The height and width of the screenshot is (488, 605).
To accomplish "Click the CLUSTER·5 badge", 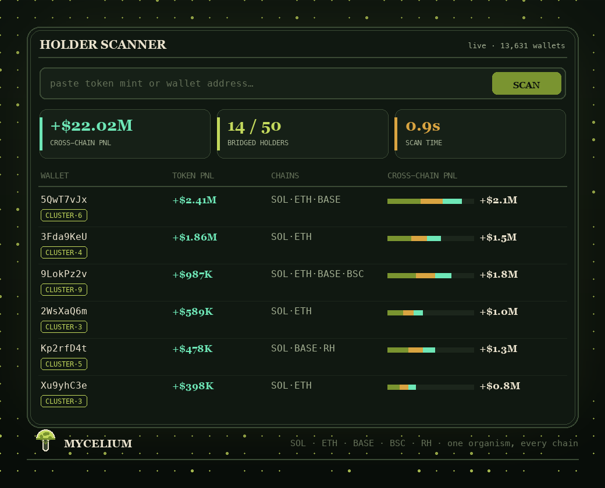I will point(64,364).
